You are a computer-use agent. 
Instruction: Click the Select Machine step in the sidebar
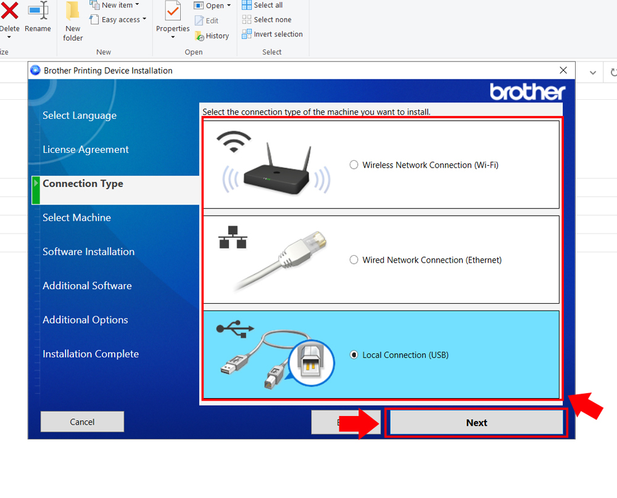[x=77, y=218]
